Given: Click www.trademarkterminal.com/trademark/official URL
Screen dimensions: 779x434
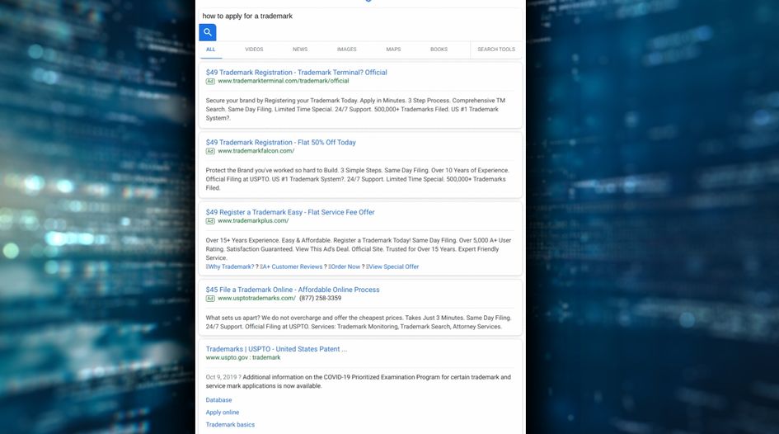Looking at the screenshot, I should [x=284, y=81].
